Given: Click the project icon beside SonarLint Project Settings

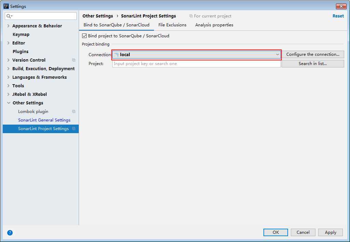Looking at the screenshot, I should [74, 129].
